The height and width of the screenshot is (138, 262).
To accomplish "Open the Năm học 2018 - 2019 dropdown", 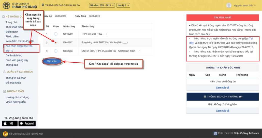I will (x=102, y=5).
